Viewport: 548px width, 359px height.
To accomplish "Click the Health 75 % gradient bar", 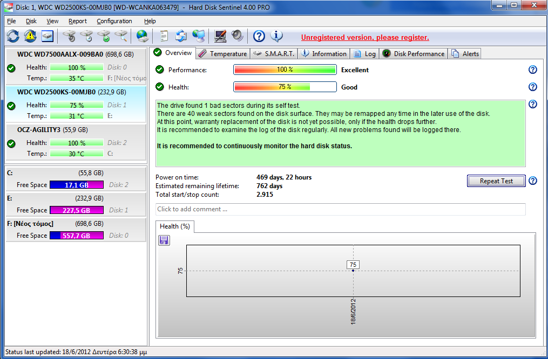I will (285, 87).
